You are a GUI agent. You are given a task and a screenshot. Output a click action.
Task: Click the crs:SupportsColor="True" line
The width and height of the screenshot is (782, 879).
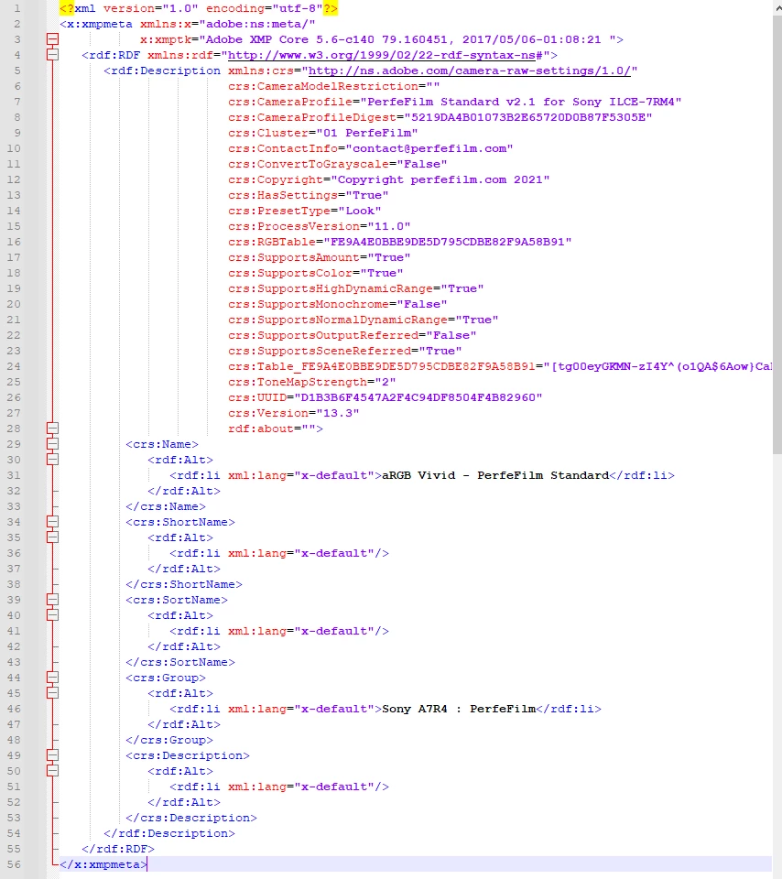pos(316,273)
